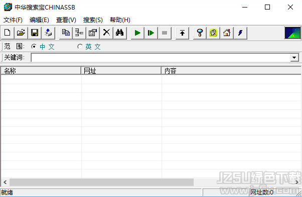Sort by the 名称 column header
The image size is (302, 197).
[41, 71]
